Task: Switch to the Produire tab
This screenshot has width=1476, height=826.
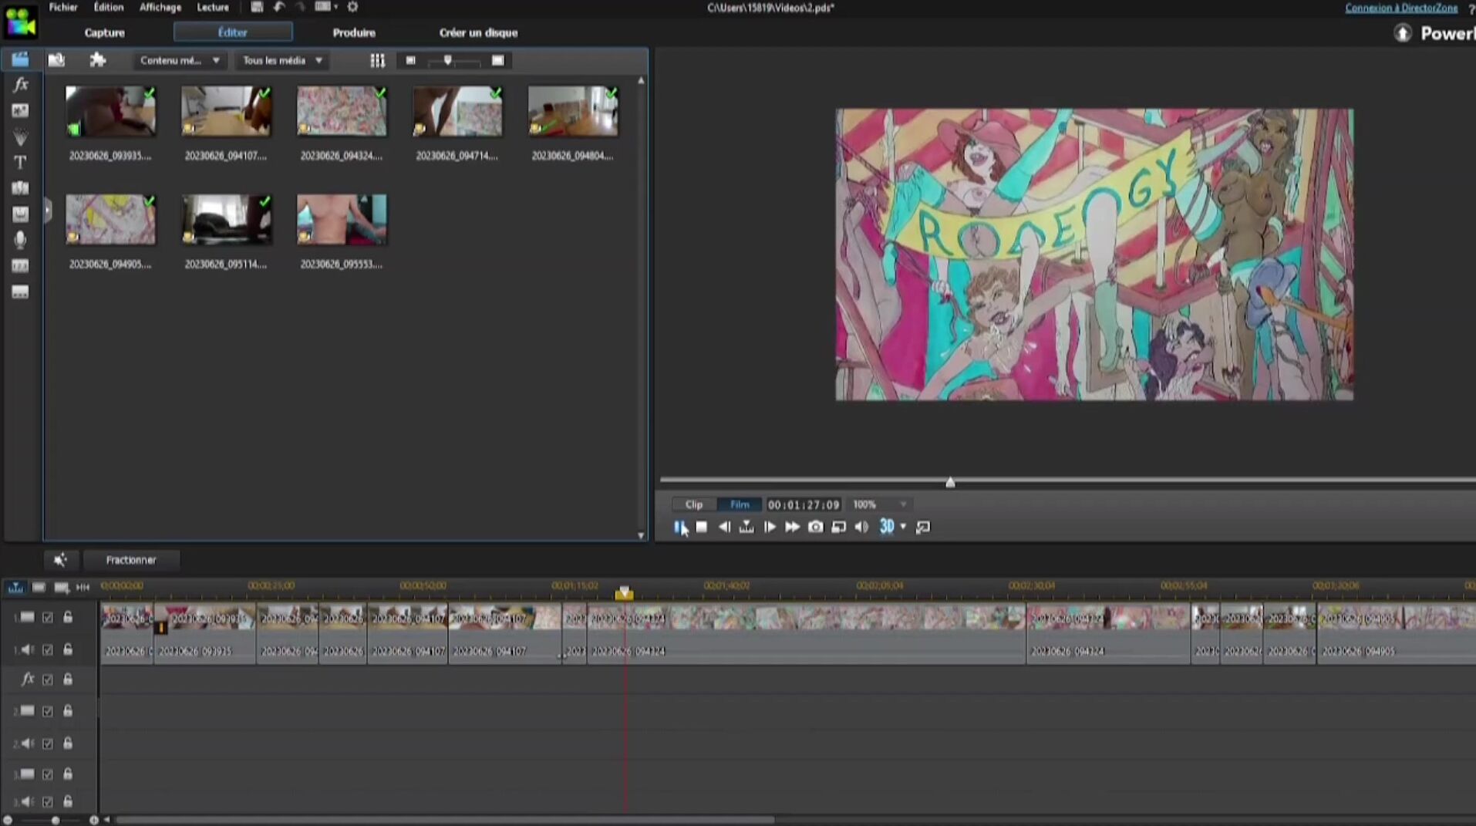Action: (x=354, y=32)
